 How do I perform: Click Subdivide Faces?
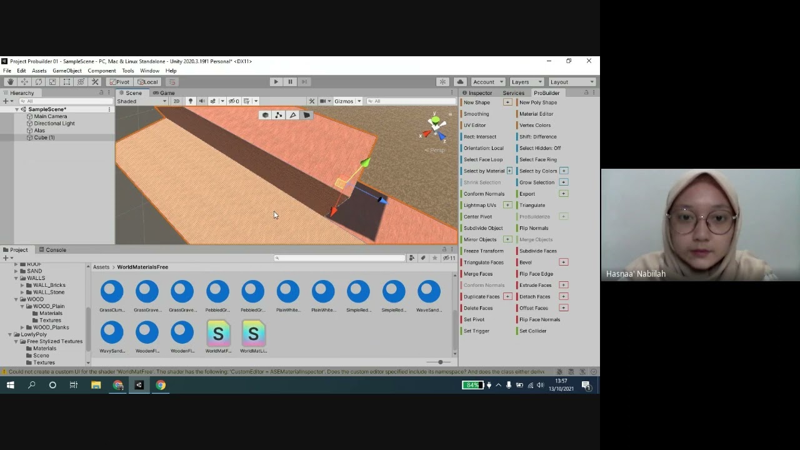(x=538, y=251)
